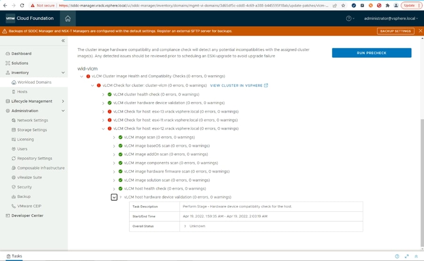
Task: Collapse vLCM host hardware device validation
Action: click(114, 197)
